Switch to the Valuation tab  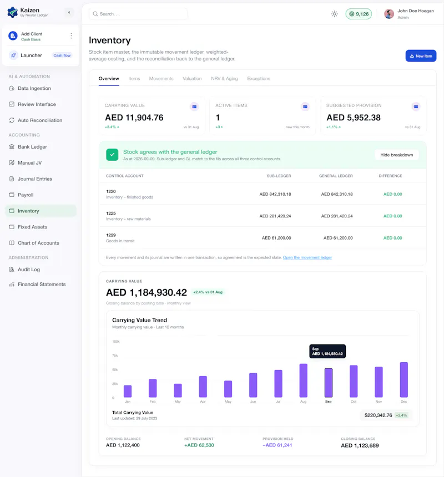pyautogui.click(x=192, y=79)
